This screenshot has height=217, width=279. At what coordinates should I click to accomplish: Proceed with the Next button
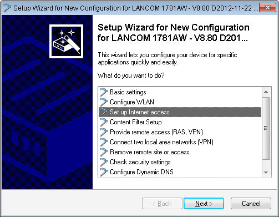coord(204,204)
